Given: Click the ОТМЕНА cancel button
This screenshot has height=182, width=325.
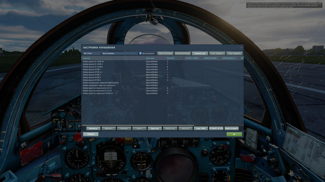Looking at the screenshot, I should pos(91,134).
